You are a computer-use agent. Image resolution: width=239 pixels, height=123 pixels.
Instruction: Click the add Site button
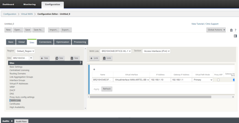coord(45,58)
